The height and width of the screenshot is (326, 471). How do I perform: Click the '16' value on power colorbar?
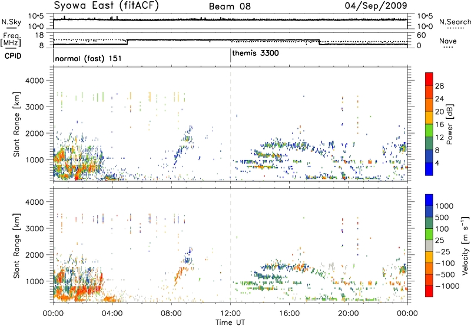[x=439, y=125]
